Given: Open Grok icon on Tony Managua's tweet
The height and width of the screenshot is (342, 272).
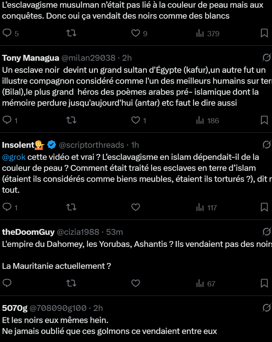Looking at the screenshot, I should click(x=267, y=58).
